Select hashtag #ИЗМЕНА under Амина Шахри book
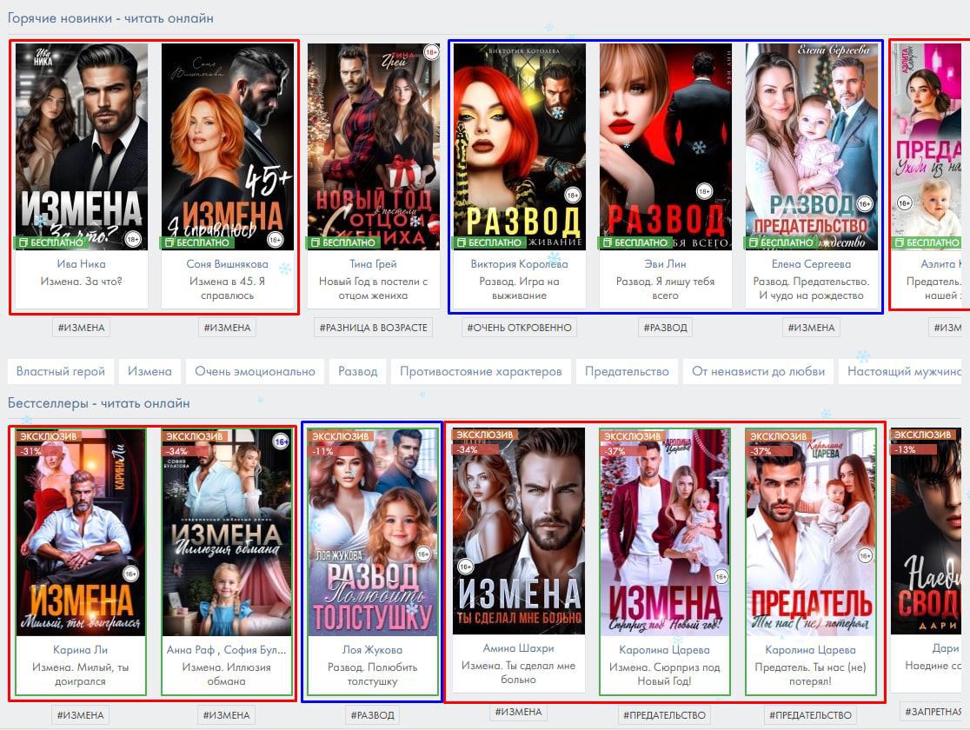The image size is (970, 730). click(x=518, y=712)
